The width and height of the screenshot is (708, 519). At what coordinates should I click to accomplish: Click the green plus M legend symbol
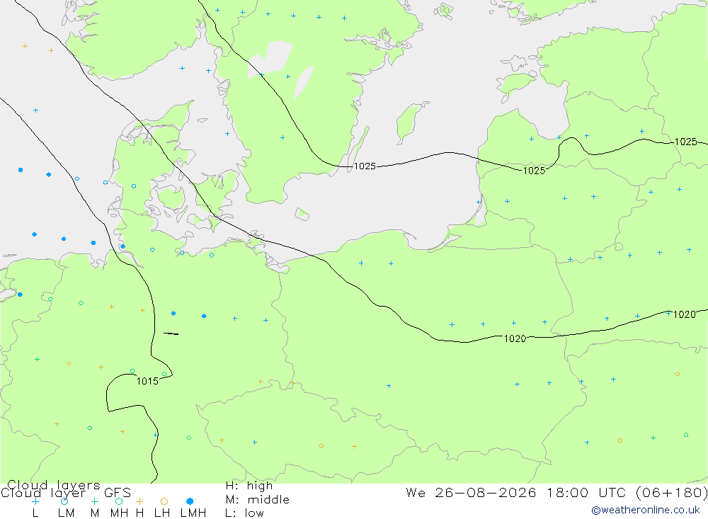point(94,501)
